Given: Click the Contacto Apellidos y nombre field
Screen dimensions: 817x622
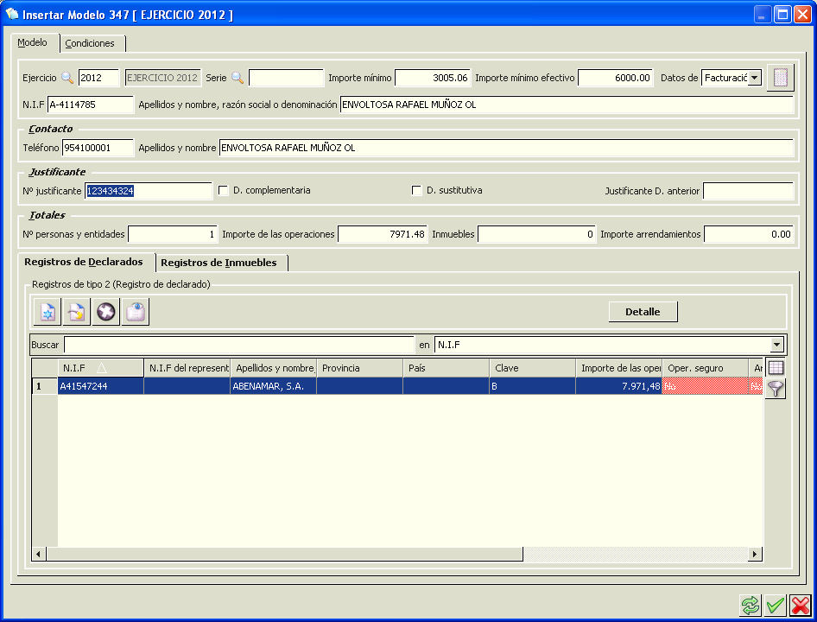Looking at the screenshot, I should click(x=506, y=148).
